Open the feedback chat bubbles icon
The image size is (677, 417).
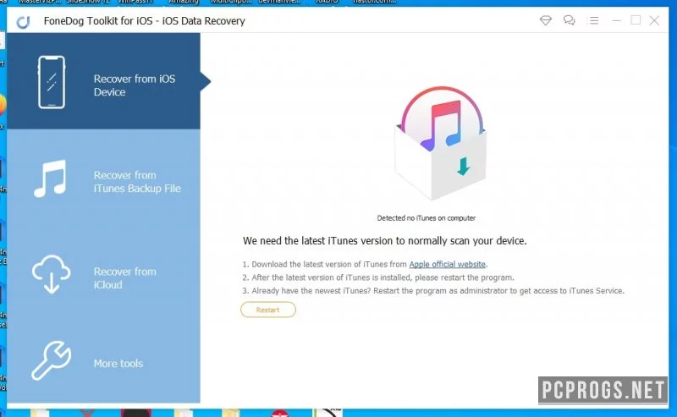click(x=569, y=20)
